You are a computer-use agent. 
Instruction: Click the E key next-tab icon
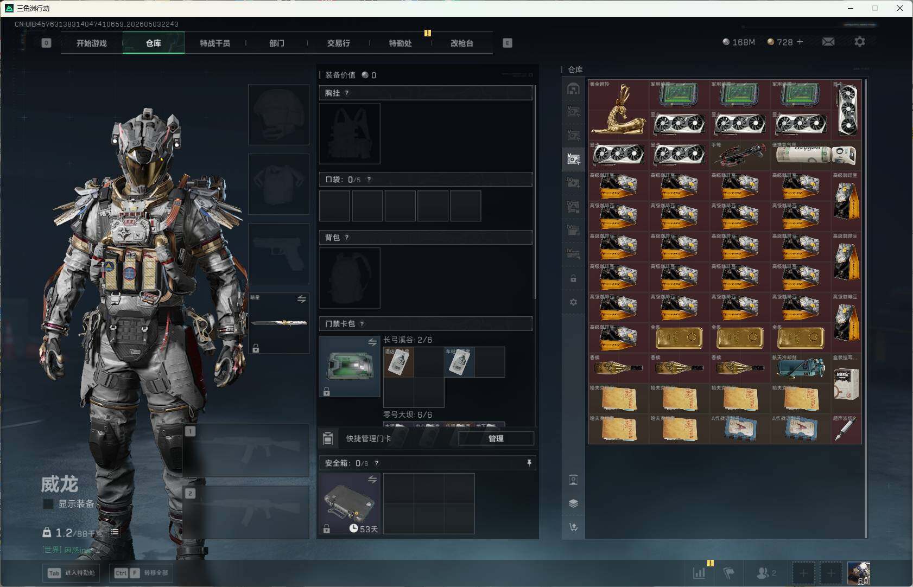tap(508, 43)
